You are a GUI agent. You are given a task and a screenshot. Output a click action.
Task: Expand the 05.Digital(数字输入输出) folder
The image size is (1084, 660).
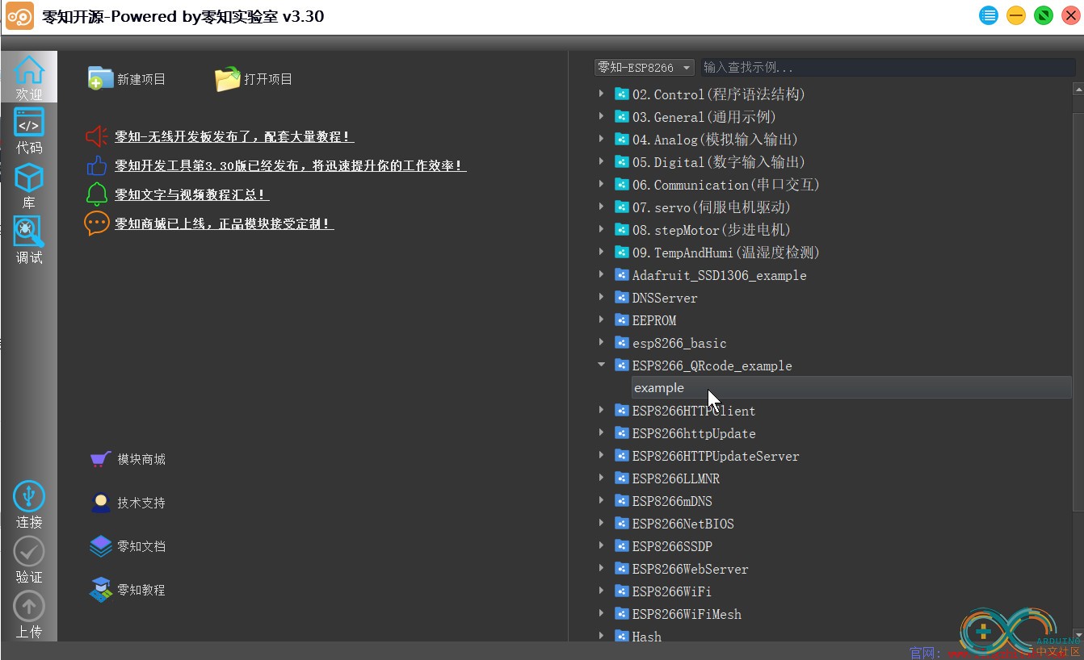pyautogui.click(x=601, y=161)
